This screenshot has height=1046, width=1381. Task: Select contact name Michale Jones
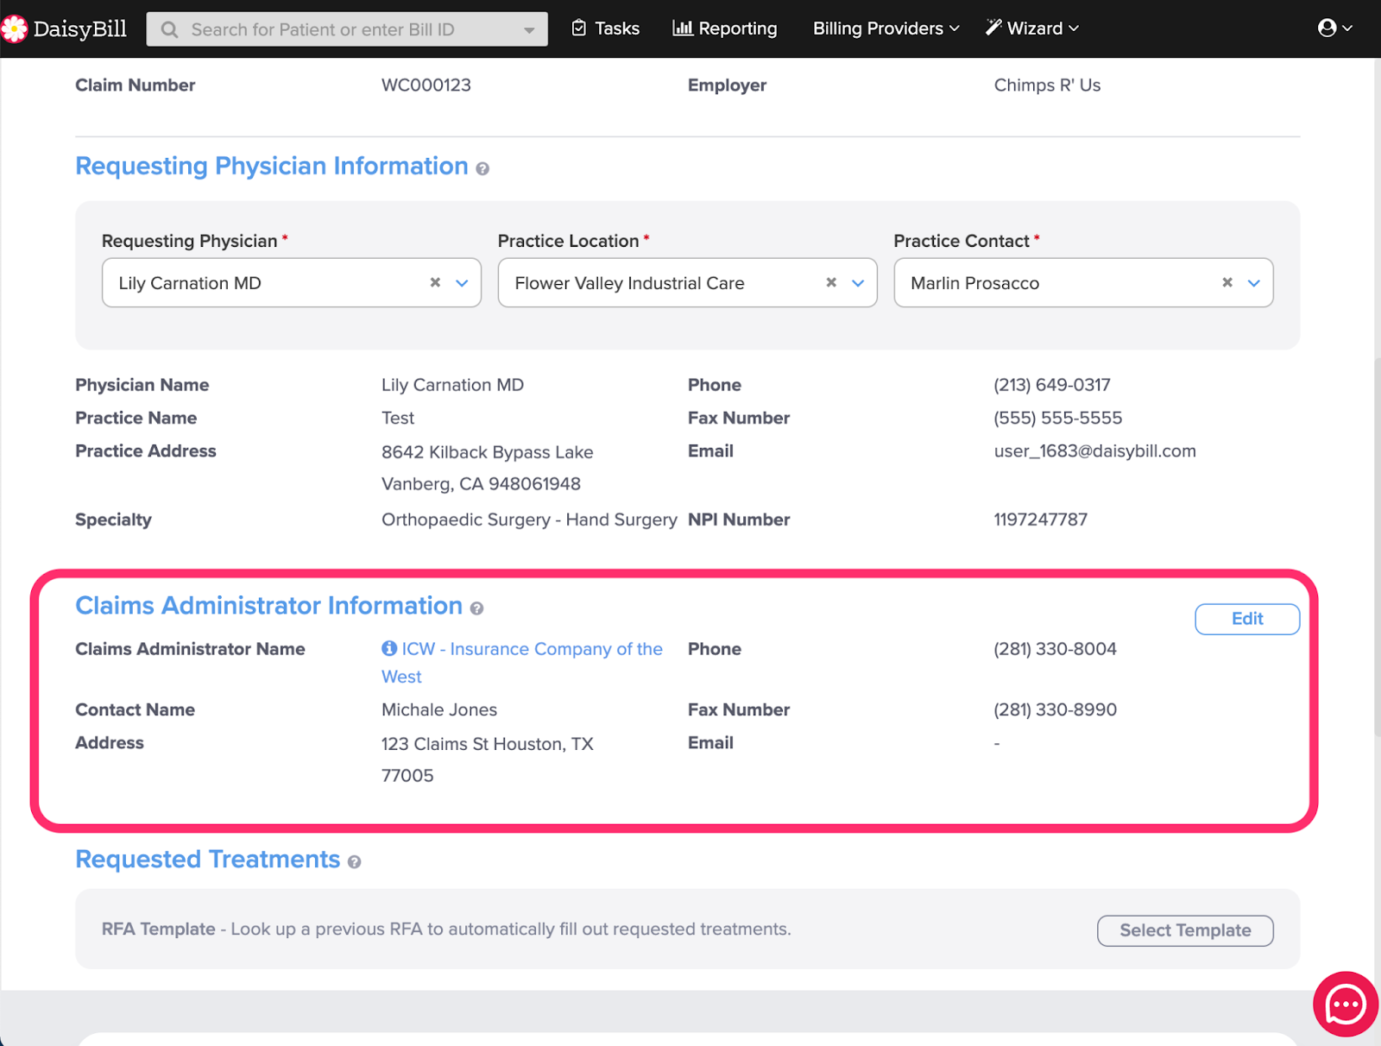tap(439, 709)
